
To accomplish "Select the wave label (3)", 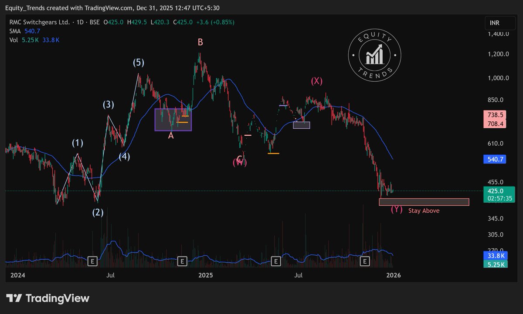I will 109,104.
